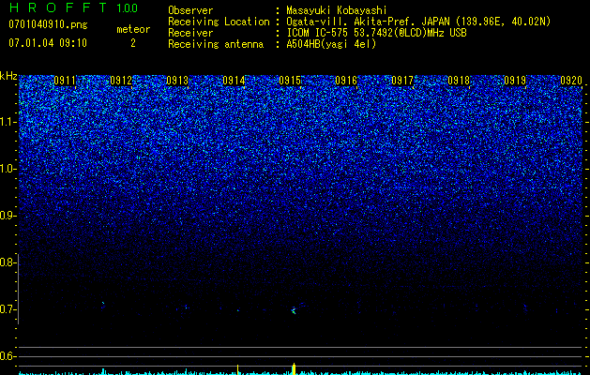Click the faint echo spot near 0914
The image size is (590, 375).
[x=238, y=310]
